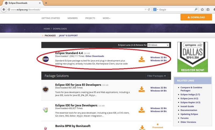Screen dimensions: 215x130
Task: Click the Bonita BPM logo icon
Action: (46, 126)
